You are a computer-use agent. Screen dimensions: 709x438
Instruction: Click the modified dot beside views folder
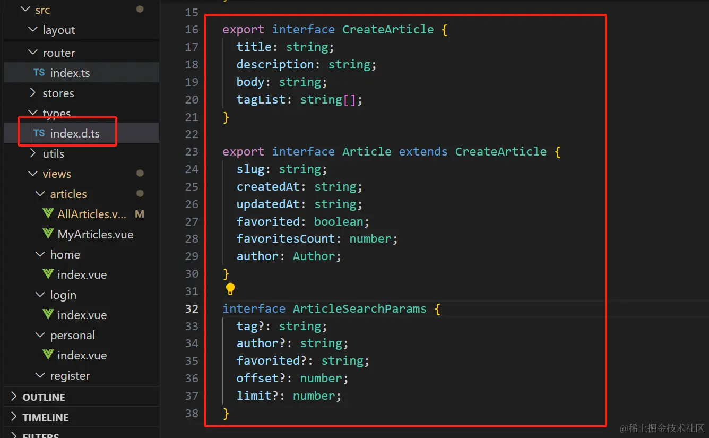(x=140, y=173)
